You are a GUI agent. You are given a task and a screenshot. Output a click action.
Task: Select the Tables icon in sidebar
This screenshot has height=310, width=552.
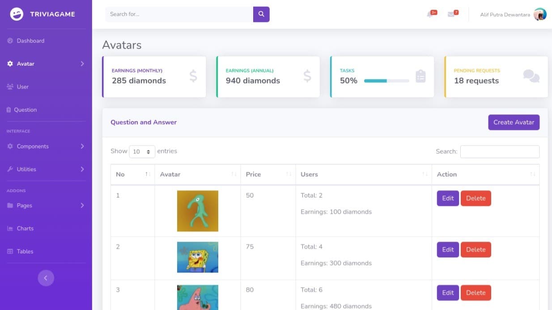pos(11,251)
